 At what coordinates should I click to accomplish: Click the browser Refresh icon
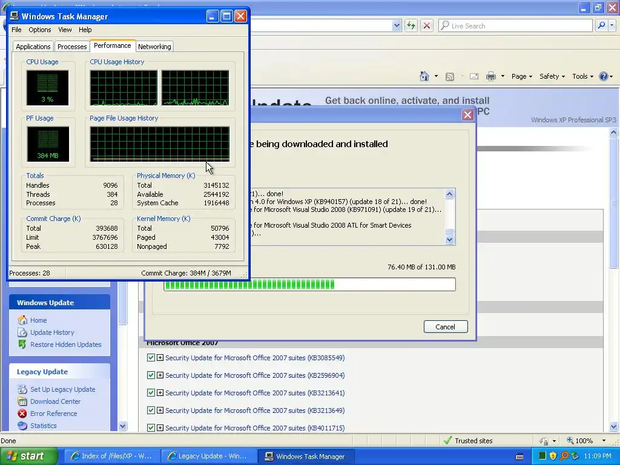411,25
